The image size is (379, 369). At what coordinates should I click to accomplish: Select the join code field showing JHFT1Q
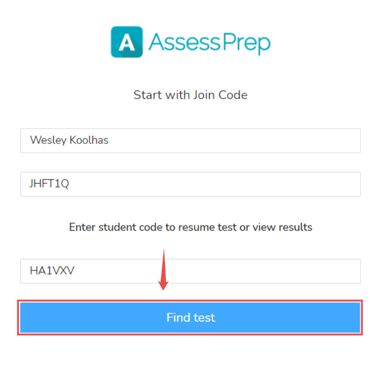pos(190,184)
